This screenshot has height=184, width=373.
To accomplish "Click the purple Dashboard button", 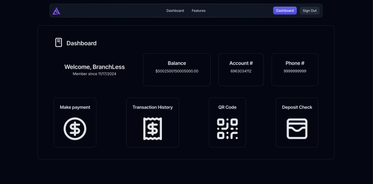I will [285, 11].
